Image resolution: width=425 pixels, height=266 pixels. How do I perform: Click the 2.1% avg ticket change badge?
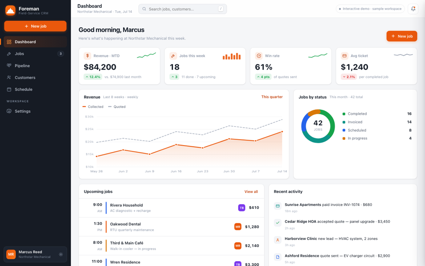349,77
